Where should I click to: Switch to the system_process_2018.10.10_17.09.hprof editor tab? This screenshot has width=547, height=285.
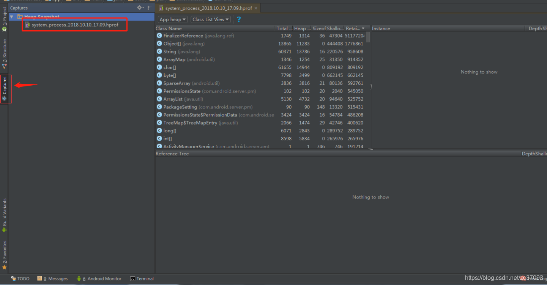click(x=208, y=8)
